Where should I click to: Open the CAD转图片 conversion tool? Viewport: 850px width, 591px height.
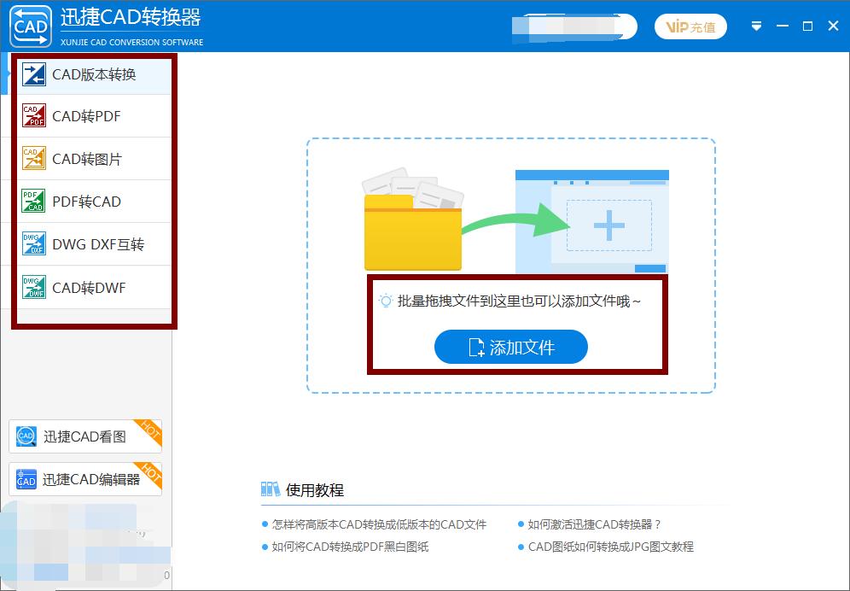coord(34,159)
